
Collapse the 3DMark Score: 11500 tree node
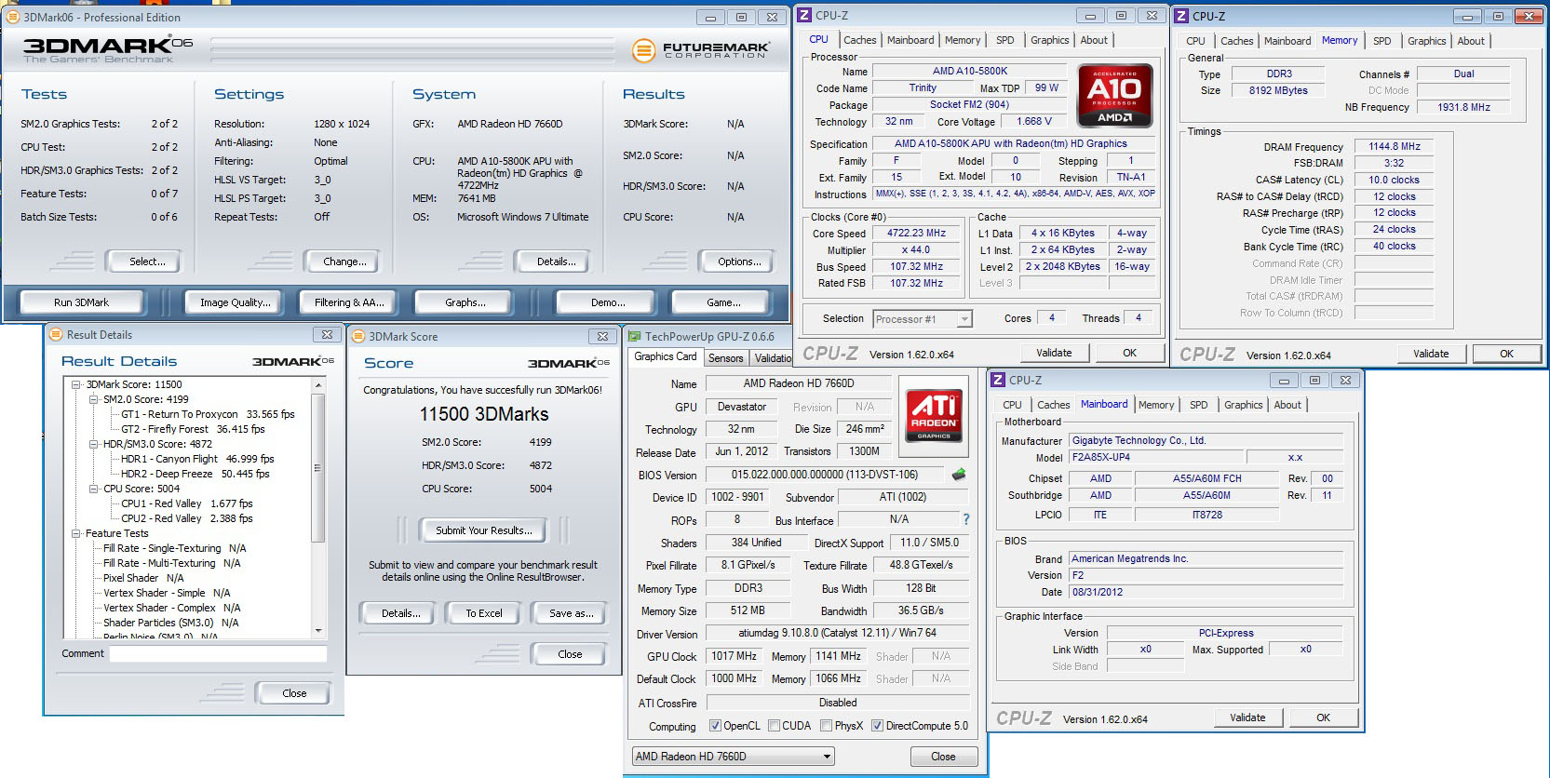(x=76, y=384)
